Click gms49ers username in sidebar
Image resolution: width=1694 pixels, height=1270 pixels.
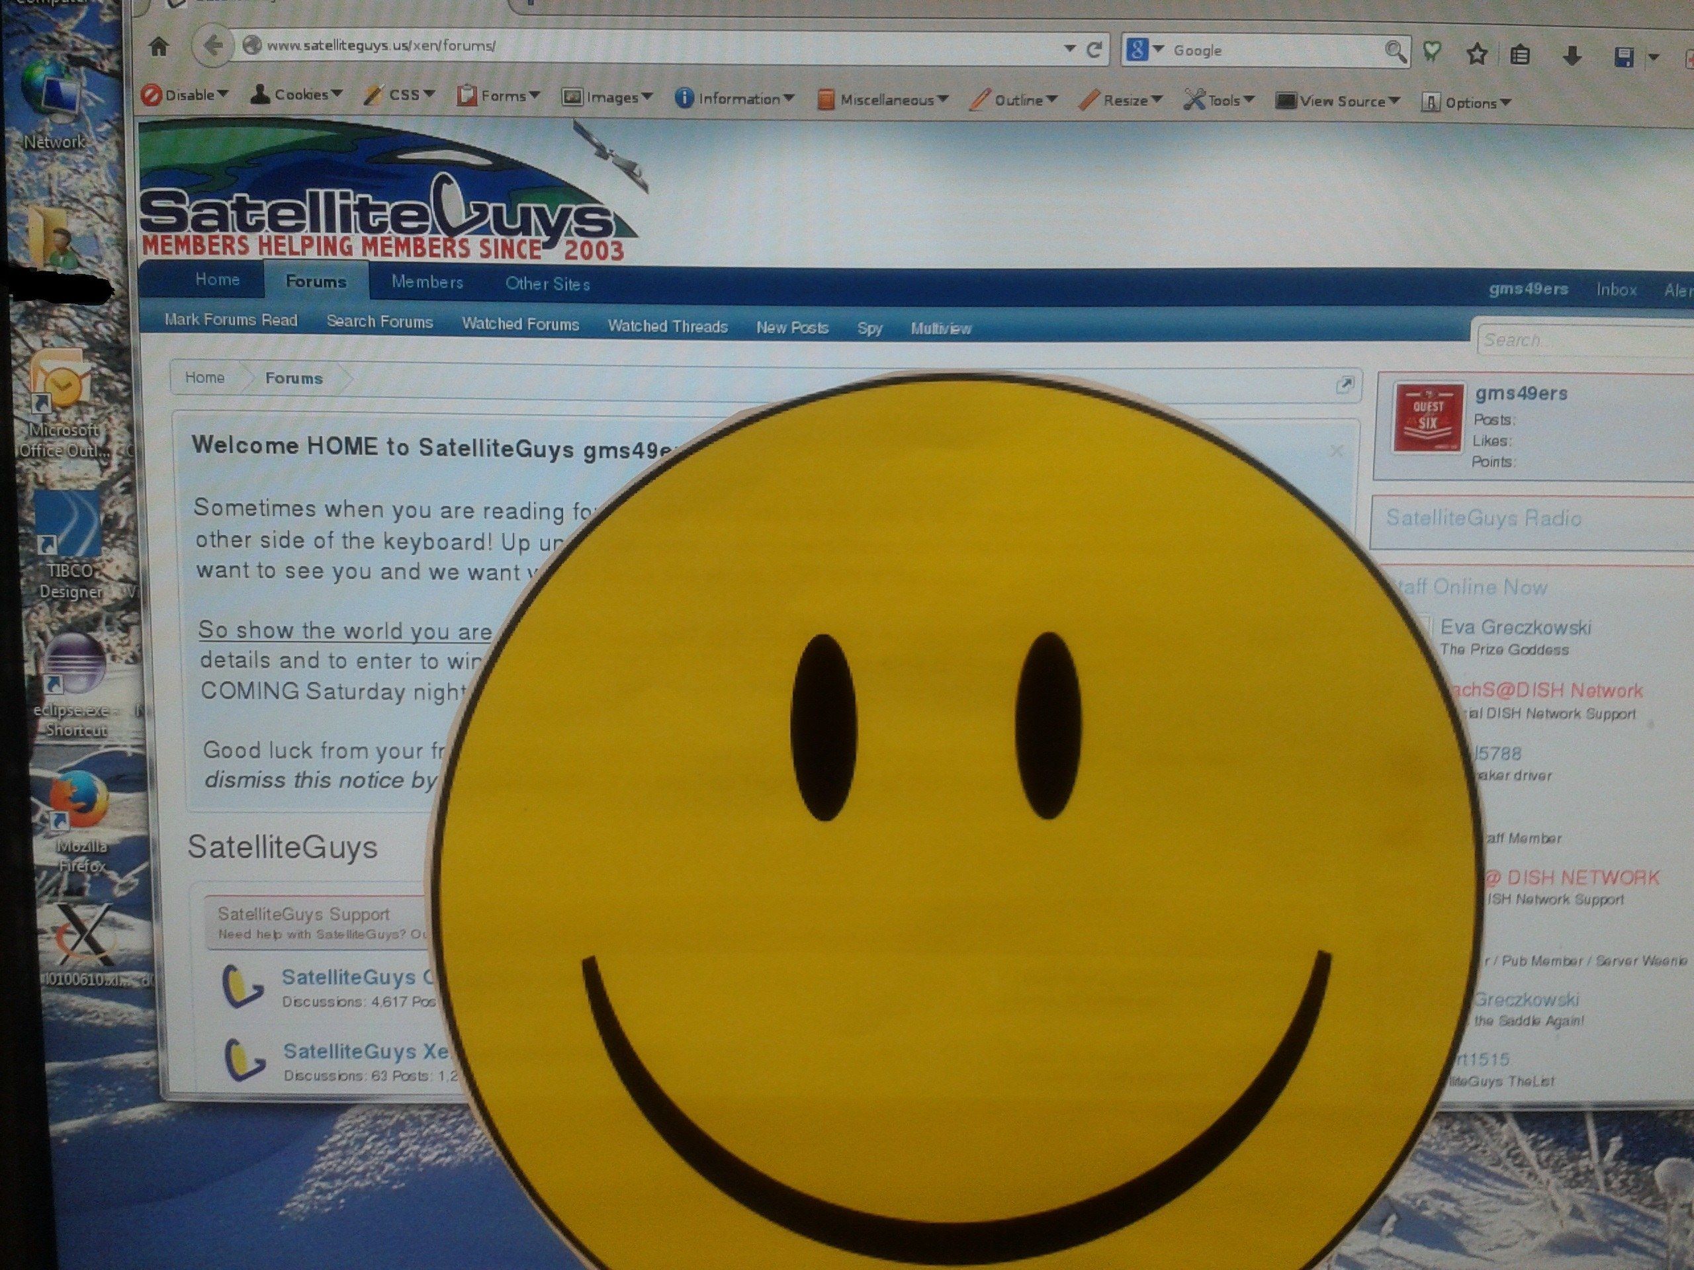[x=1521, y=394]
